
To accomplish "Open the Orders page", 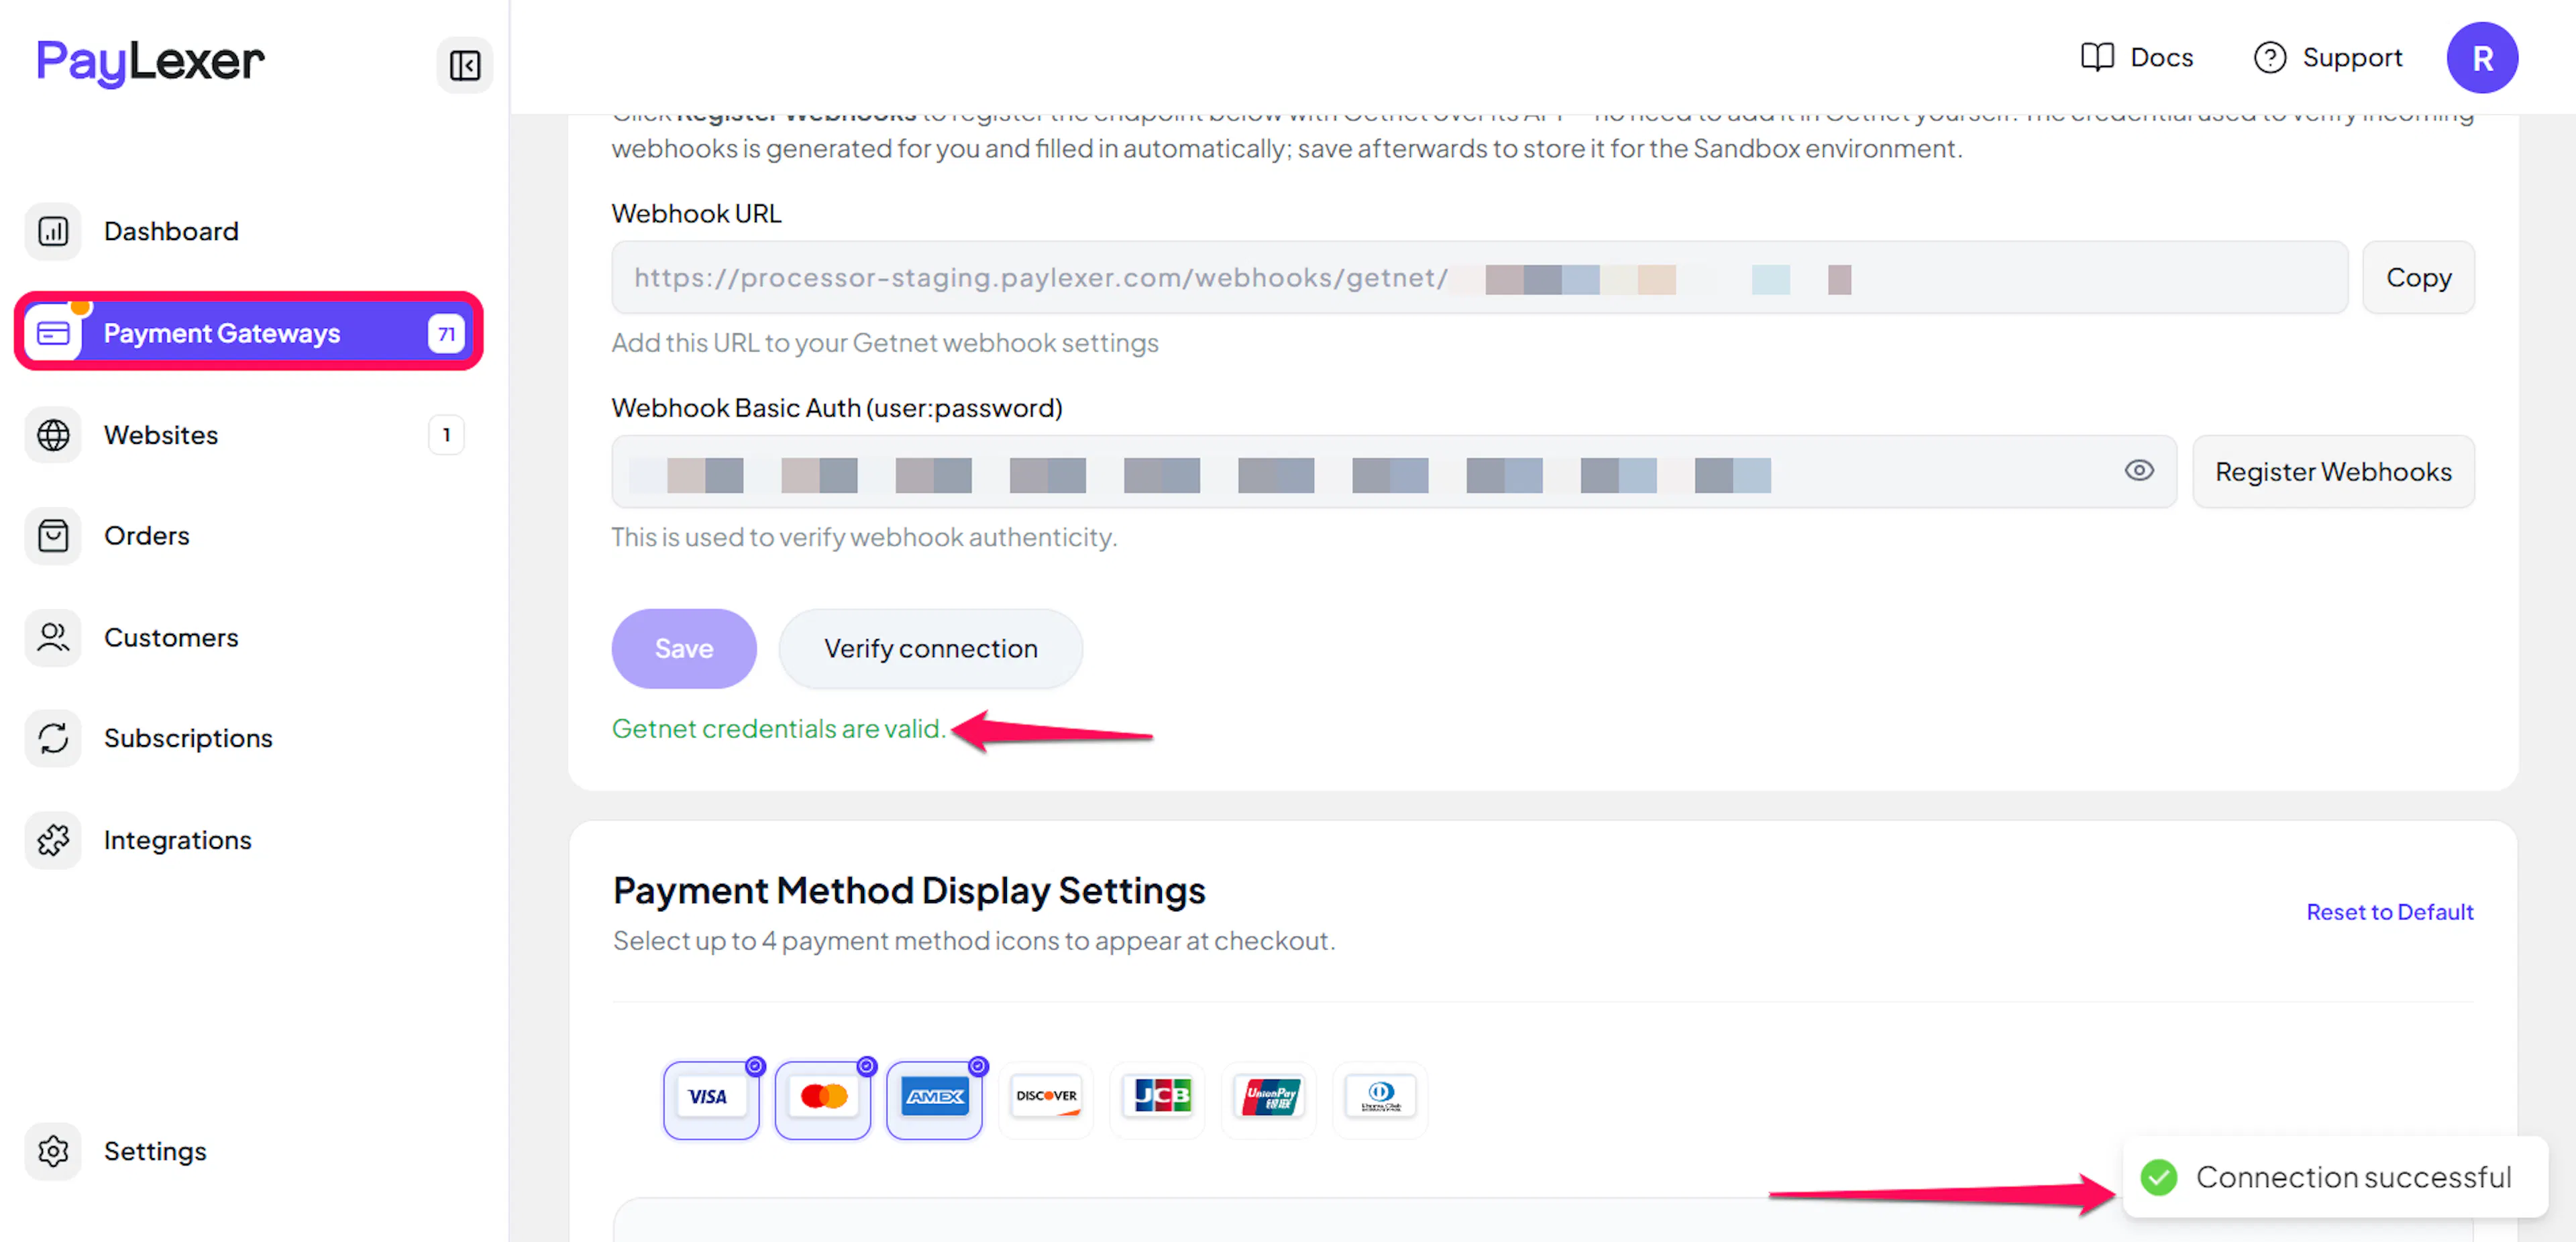I will pyautogui.click(x=146, y=536).
